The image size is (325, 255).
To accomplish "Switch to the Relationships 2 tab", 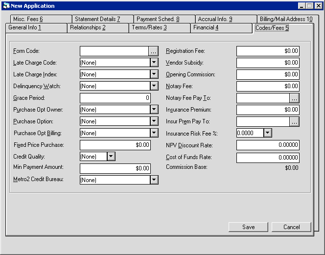I will tap(98, 28).
